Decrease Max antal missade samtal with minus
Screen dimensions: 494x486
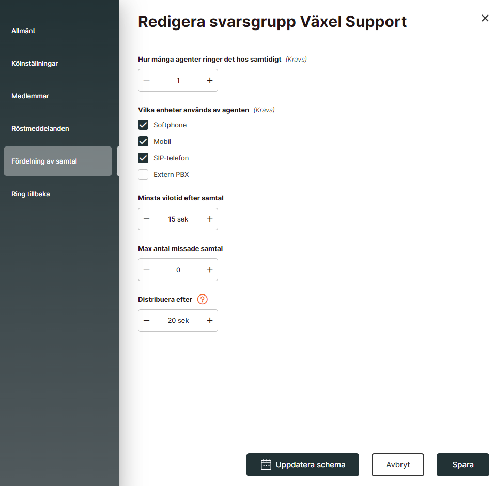coord(147,270)
